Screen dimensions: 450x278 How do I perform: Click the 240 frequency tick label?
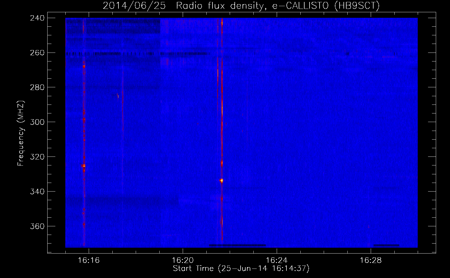(37, 18)
